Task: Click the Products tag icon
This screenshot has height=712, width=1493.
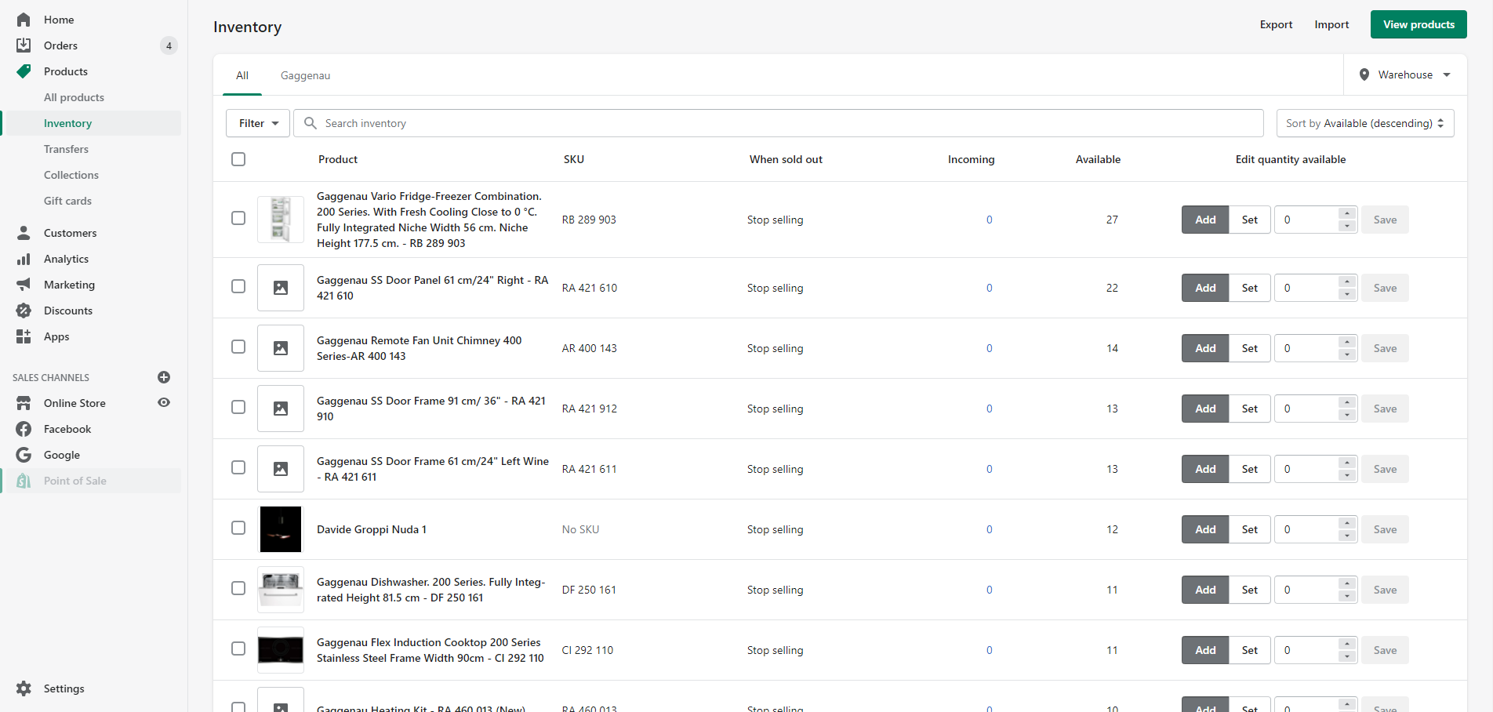Action: coord(24,71)
